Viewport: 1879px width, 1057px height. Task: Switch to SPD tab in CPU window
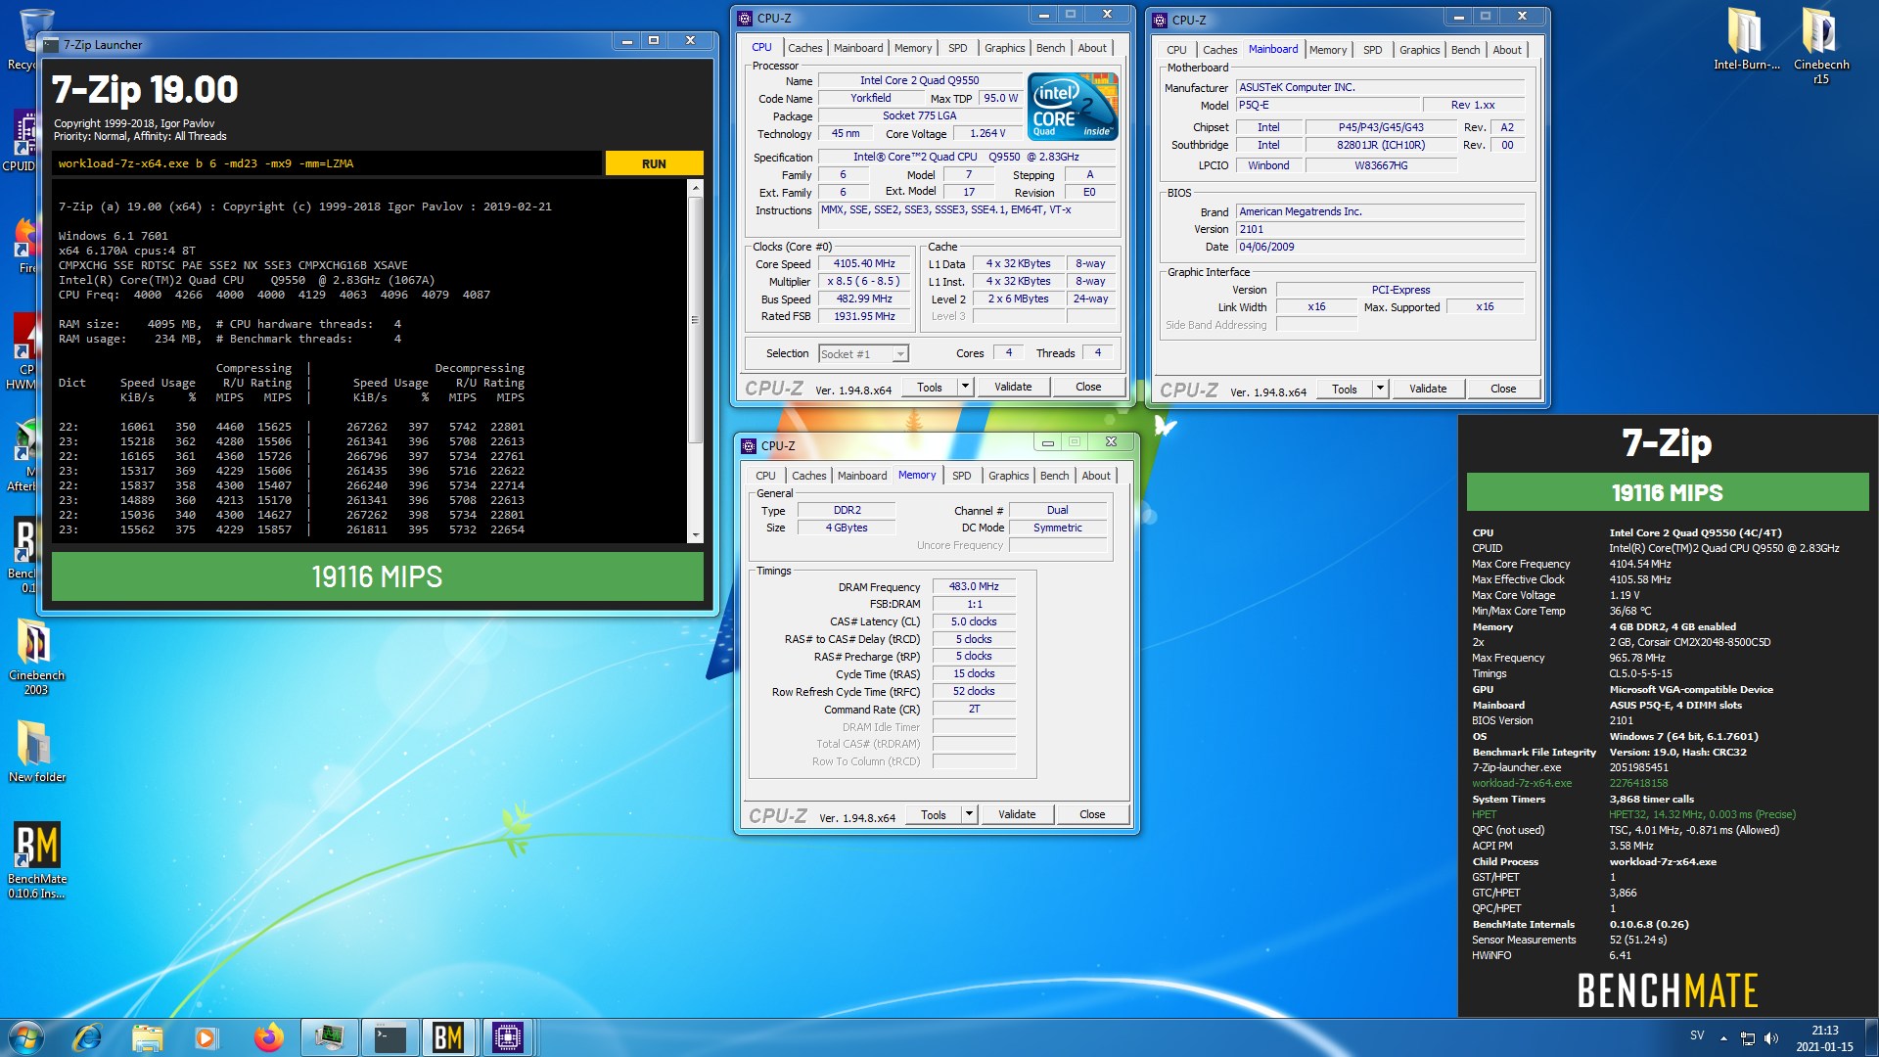point(958,48)
